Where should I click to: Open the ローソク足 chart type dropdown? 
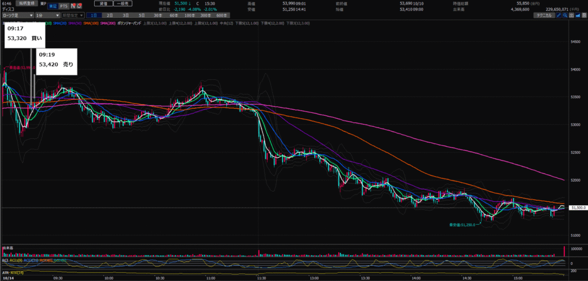tap(16, 15)
